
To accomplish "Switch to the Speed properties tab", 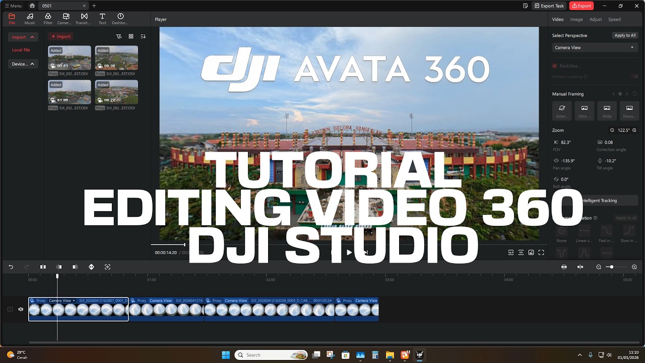I will tap(614, 19).
